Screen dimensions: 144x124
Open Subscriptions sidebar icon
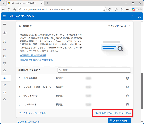pyautogui.click(x=4, y=56)
